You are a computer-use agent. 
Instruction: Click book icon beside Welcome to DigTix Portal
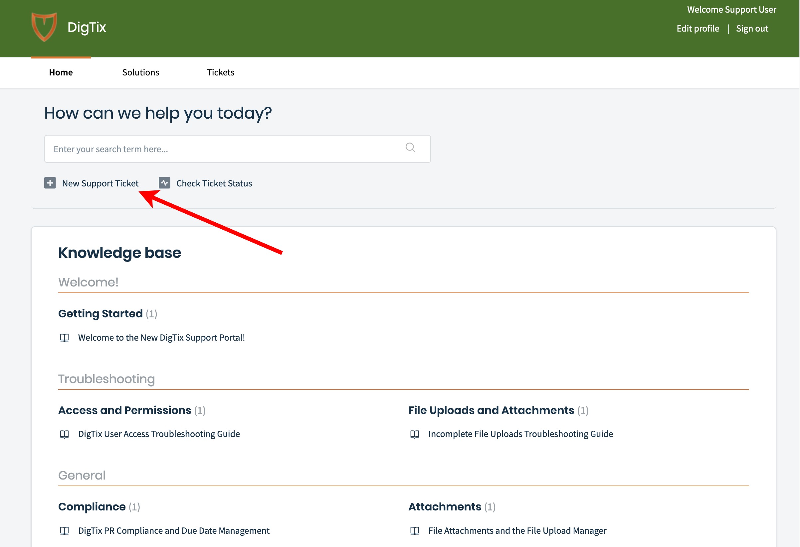(64, 338)
